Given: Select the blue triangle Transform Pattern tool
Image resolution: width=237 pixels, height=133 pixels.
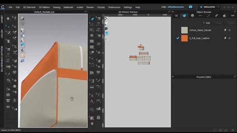Looking at the screenshot, I should click(92, 18).
